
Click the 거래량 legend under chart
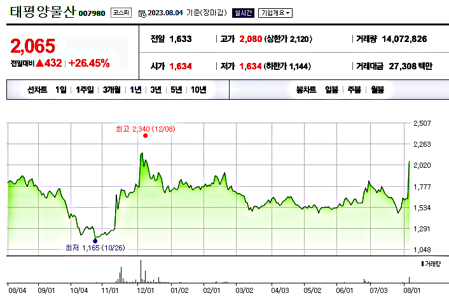(431, 264)
